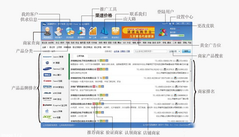Select the HP 惠普 brand logo

tap(47, 63)
